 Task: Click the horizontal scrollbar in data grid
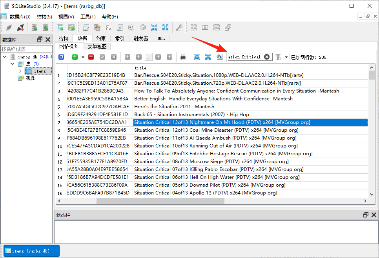(x=160, y=201)
